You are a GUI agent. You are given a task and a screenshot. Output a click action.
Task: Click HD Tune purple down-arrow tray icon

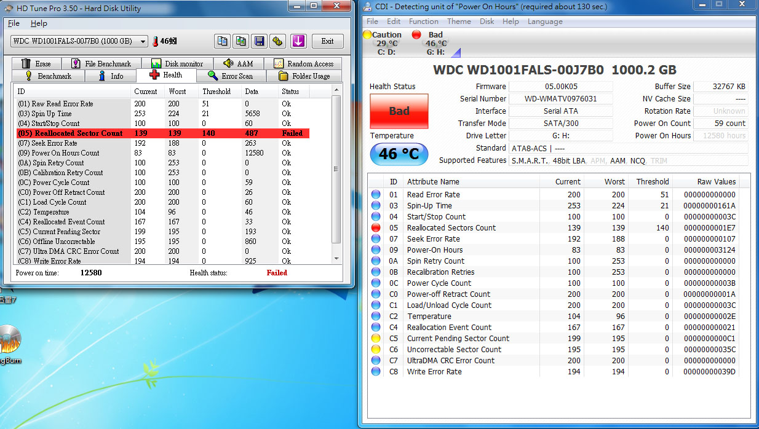click(298, 41)
